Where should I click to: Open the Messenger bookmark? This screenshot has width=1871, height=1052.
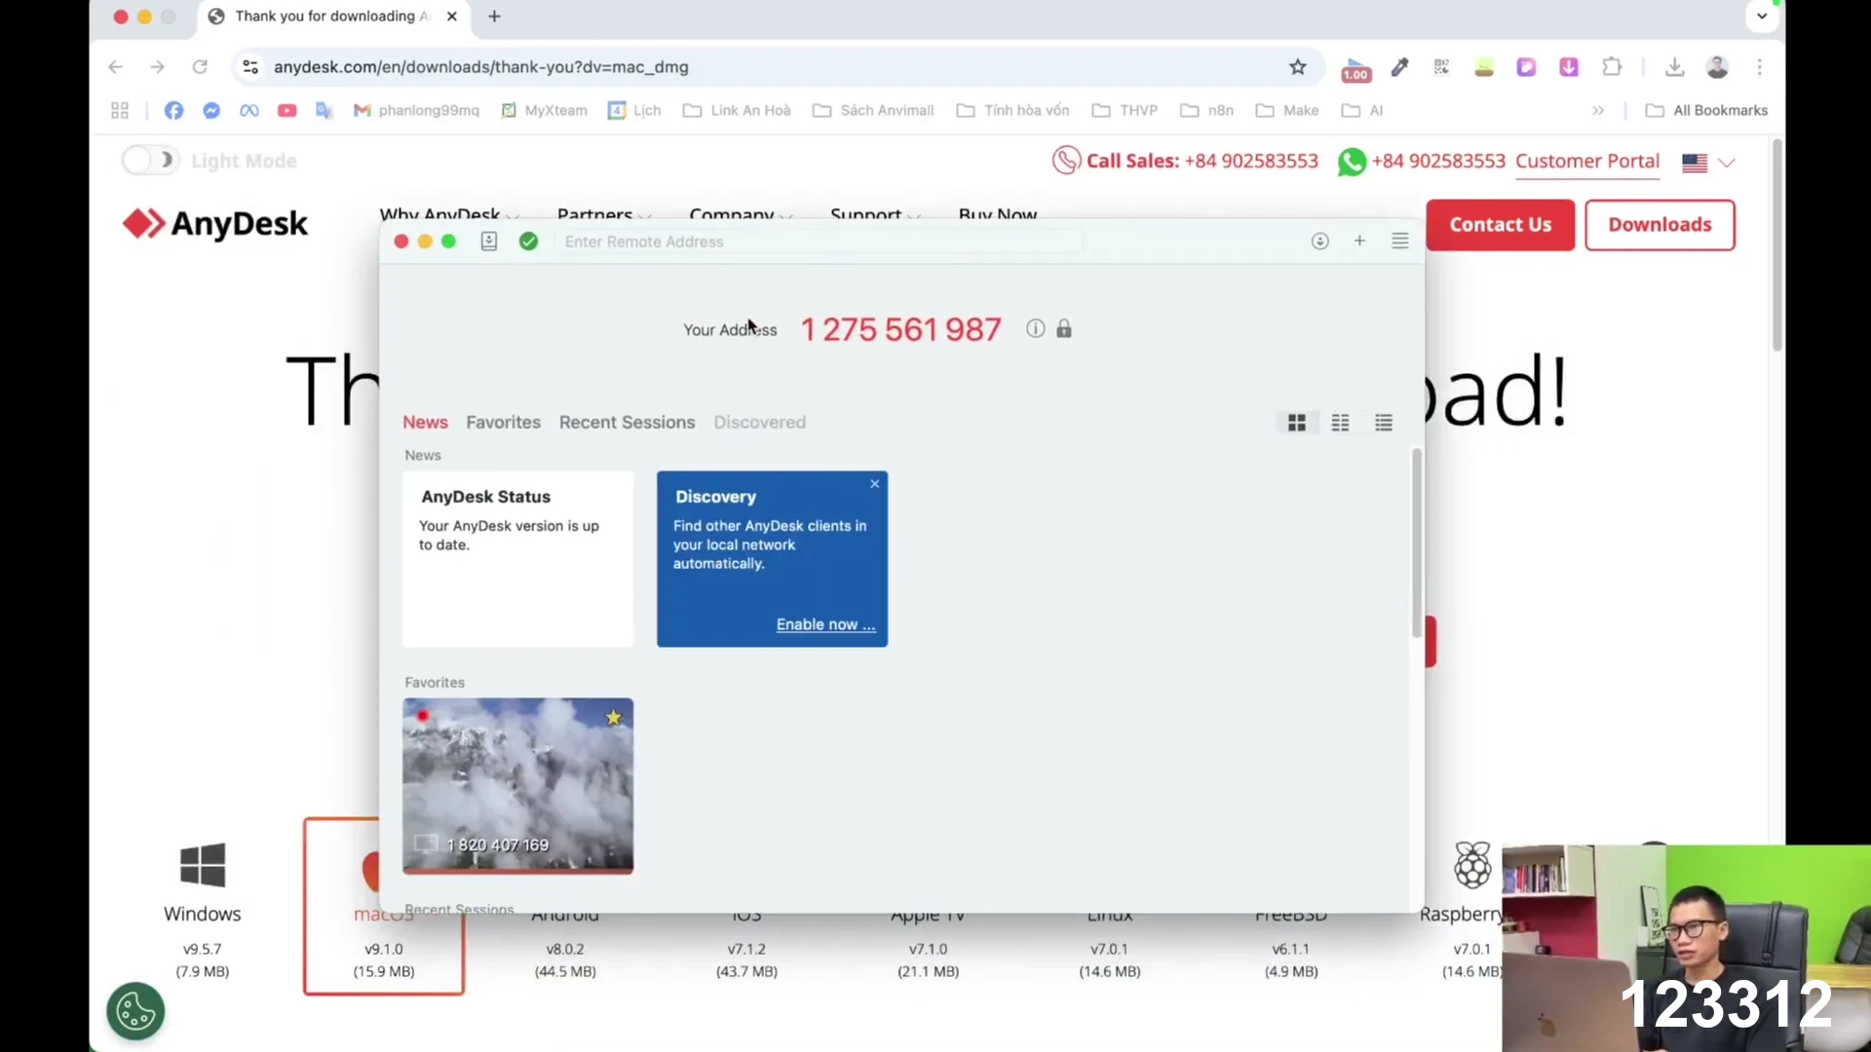[x=211, y=110]
